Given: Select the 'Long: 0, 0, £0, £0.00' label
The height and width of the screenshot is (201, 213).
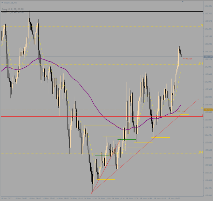Looking at the screenshot, I should tap(13, 9).
